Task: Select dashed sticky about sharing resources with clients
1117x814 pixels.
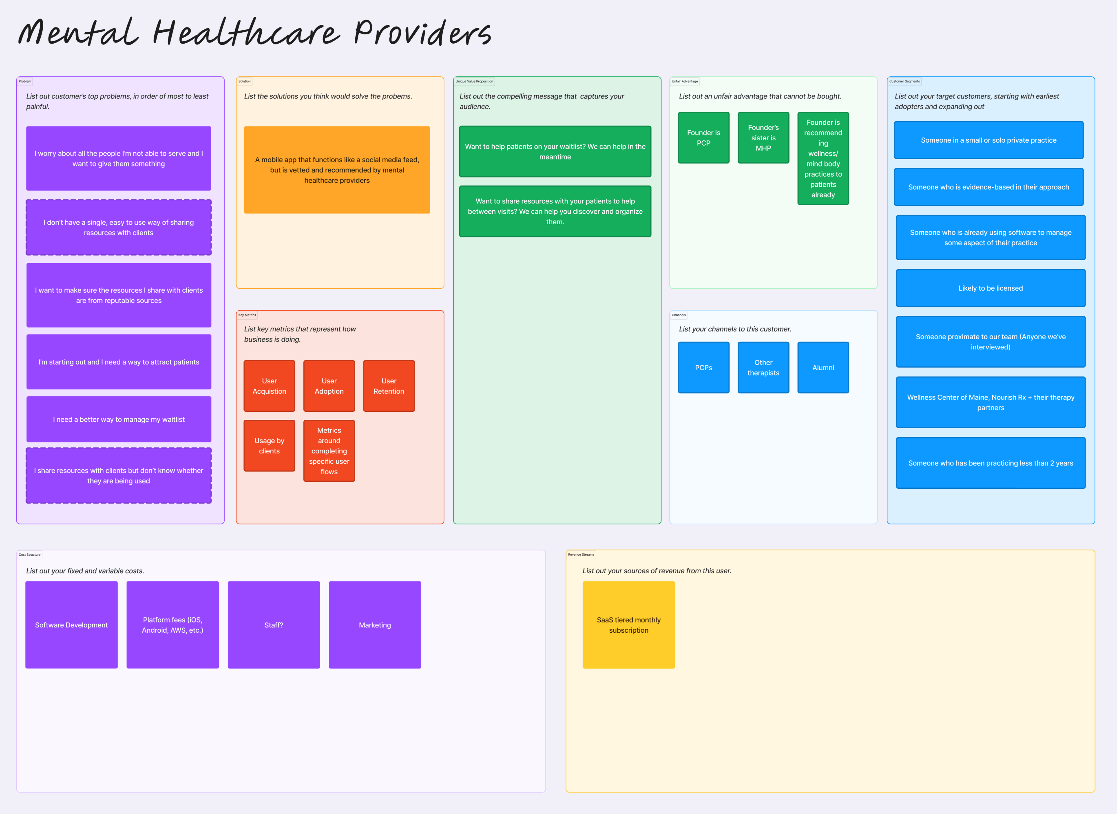Action: pos(119,227)
